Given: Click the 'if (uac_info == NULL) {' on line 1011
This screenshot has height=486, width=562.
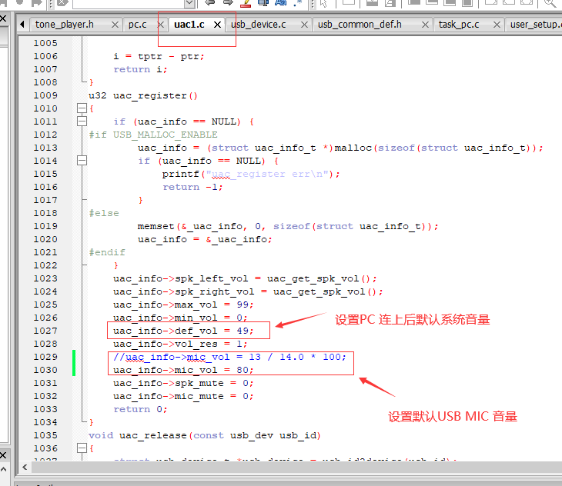Looking at the screenshot, I should pos(183,121).
